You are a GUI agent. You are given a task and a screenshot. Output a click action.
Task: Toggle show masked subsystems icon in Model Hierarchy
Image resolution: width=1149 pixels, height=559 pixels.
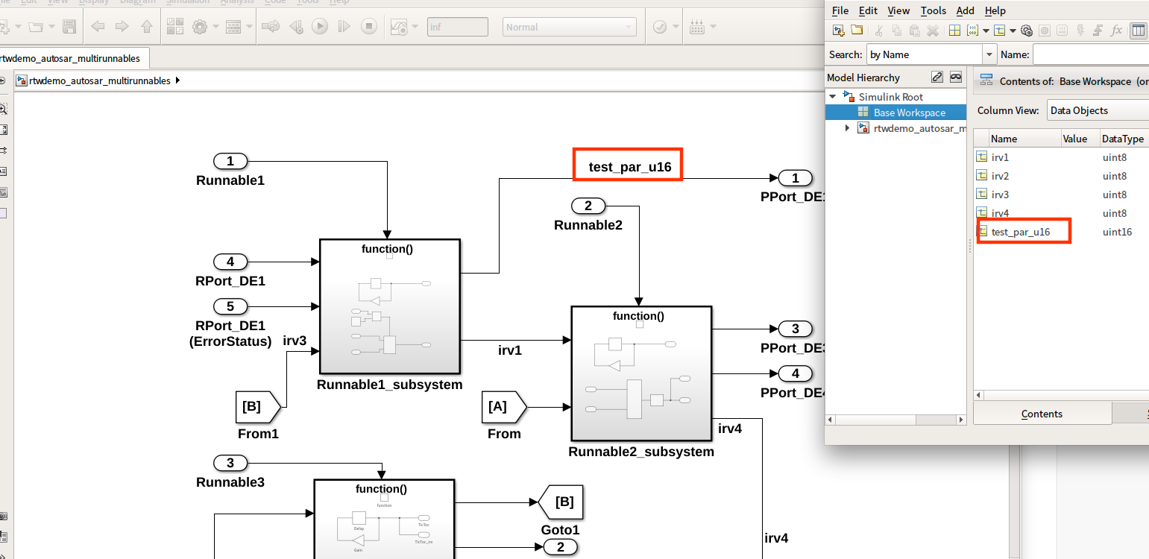(x=956, y=77)
